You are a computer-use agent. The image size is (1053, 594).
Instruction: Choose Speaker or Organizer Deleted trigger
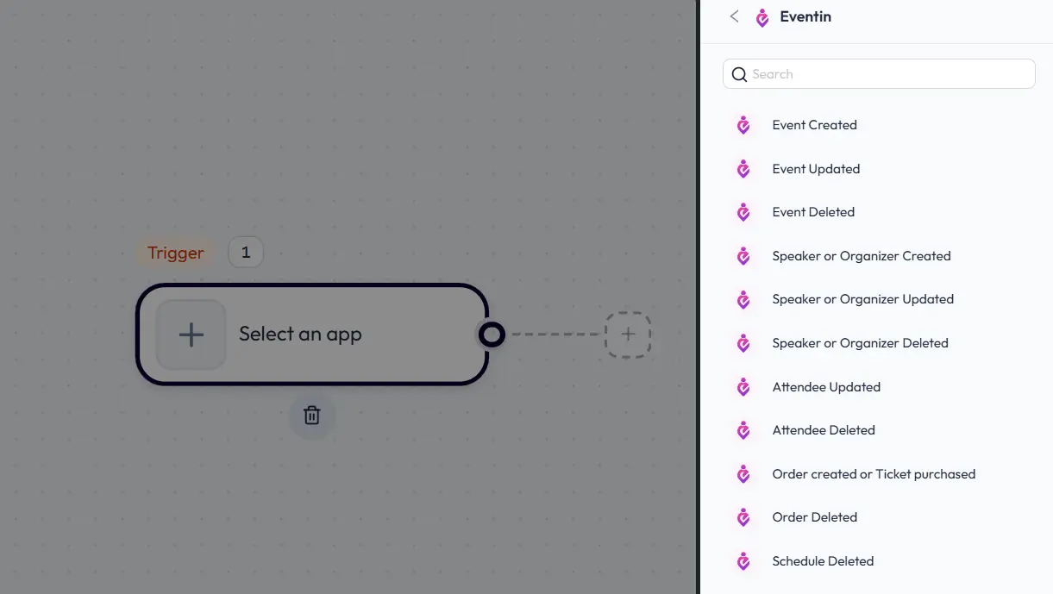(x=860, y=343)
